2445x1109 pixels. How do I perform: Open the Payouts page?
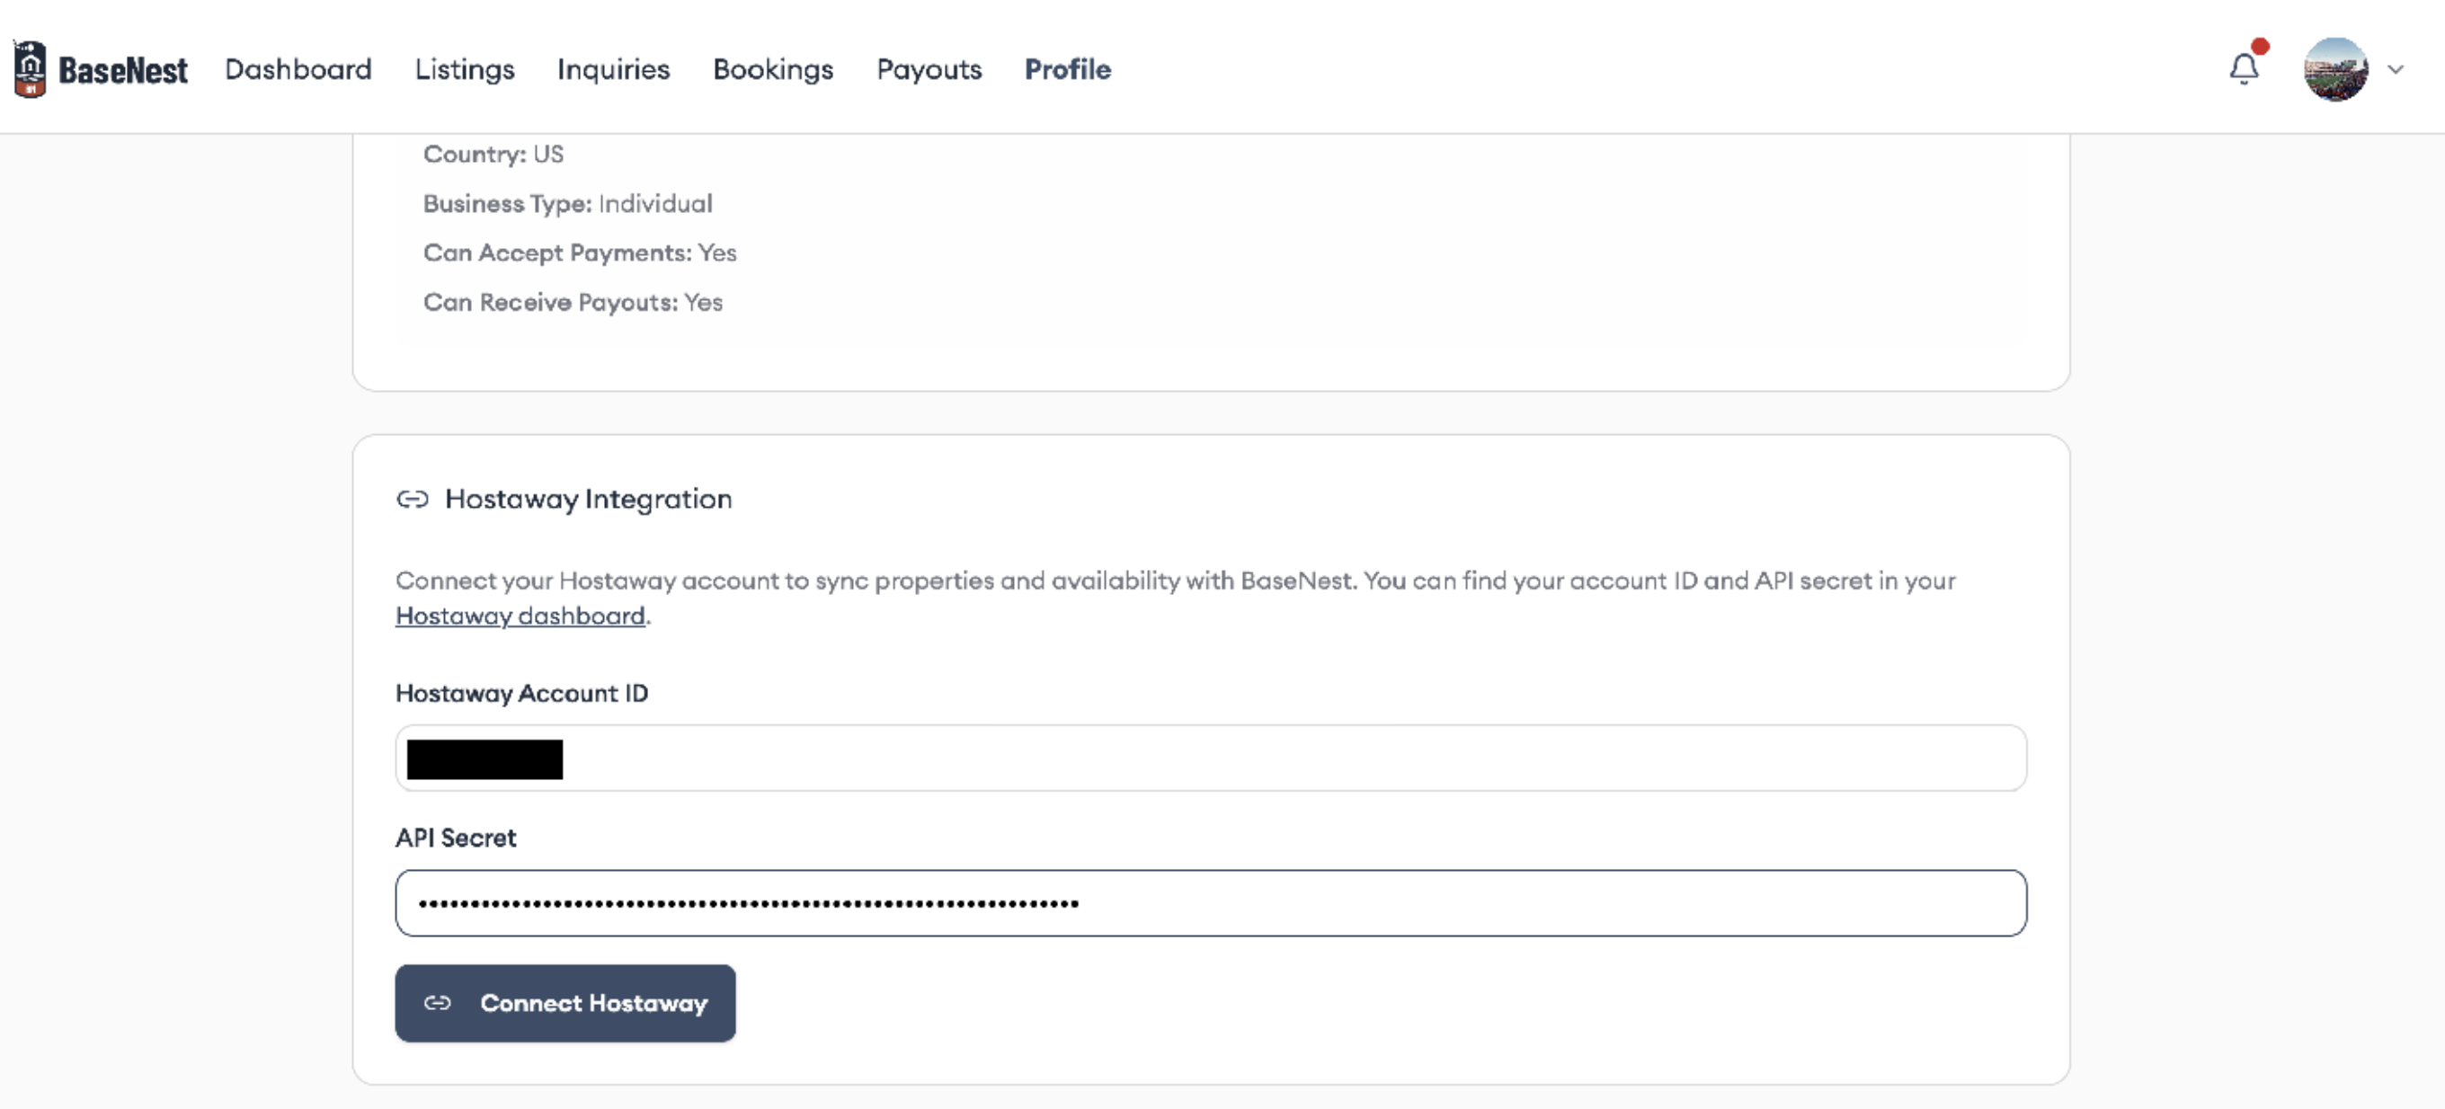929,69
